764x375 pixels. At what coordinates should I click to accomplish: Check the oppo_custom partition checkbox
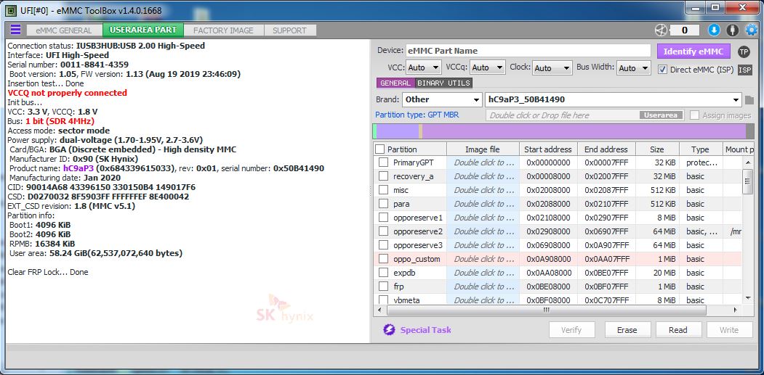(x=384, y=259)
